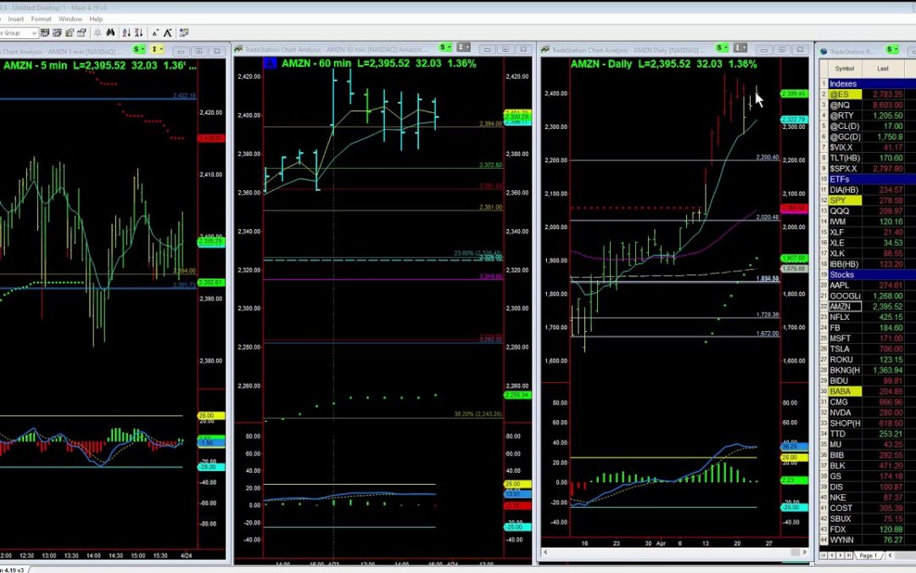Click the Last column header
Viewport: 916px width, 573px height.
point(883,69)
